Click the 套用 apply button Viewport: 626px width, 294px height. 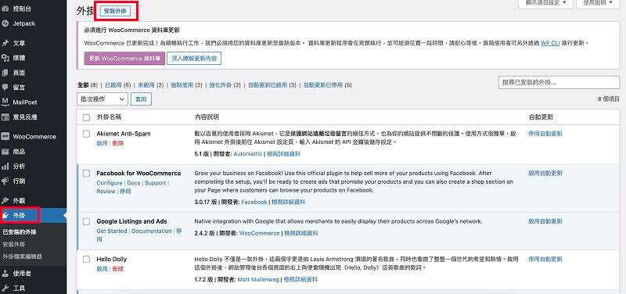[141, 99]
